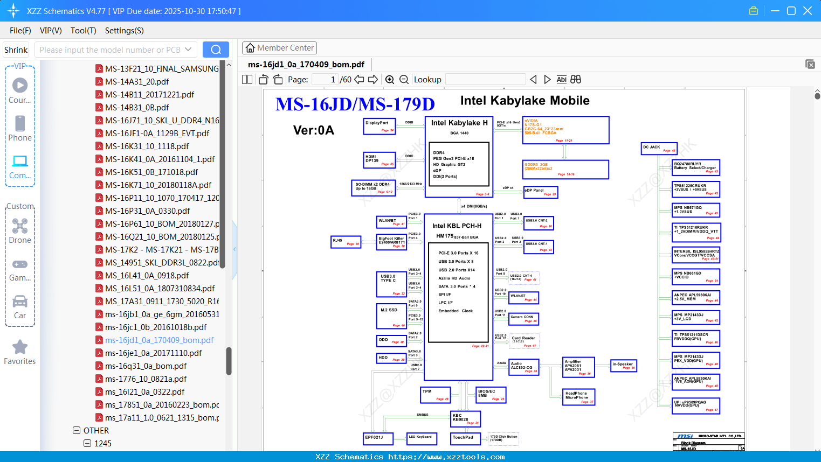Open the Member Center button
Image resolution: width=821 pixels, height=462 pixels.
click(279, 48)
